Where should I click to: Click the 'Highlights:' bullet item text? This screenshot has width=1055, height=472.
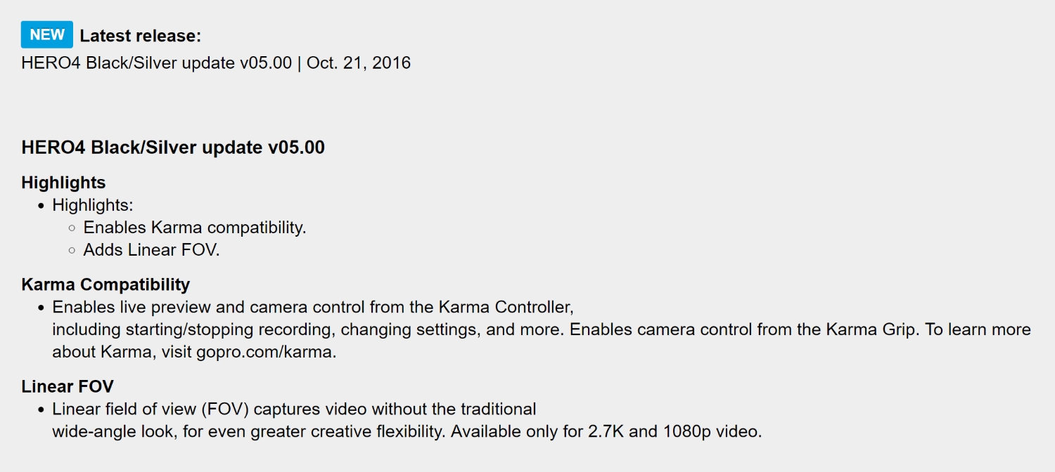pyautogui.click(x=93, y=205)
